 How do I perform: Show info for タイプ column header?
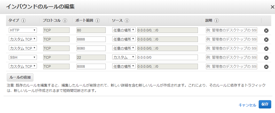pyautogui.click(x=24, y=21)
